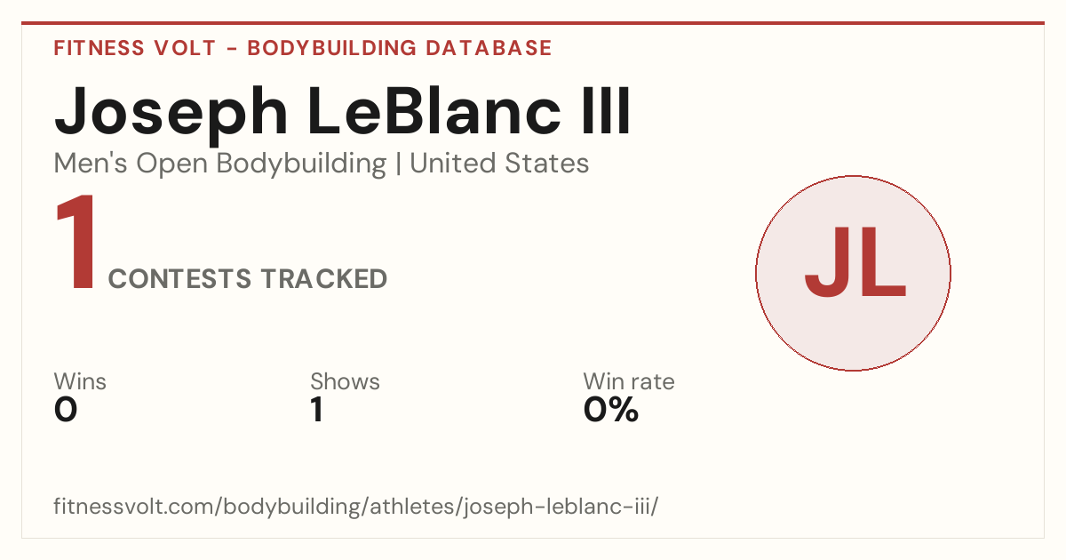Click the JL initials inside the circle
Screen dimensions: 1066x560
pyautogui.click(x=855, y=263)
